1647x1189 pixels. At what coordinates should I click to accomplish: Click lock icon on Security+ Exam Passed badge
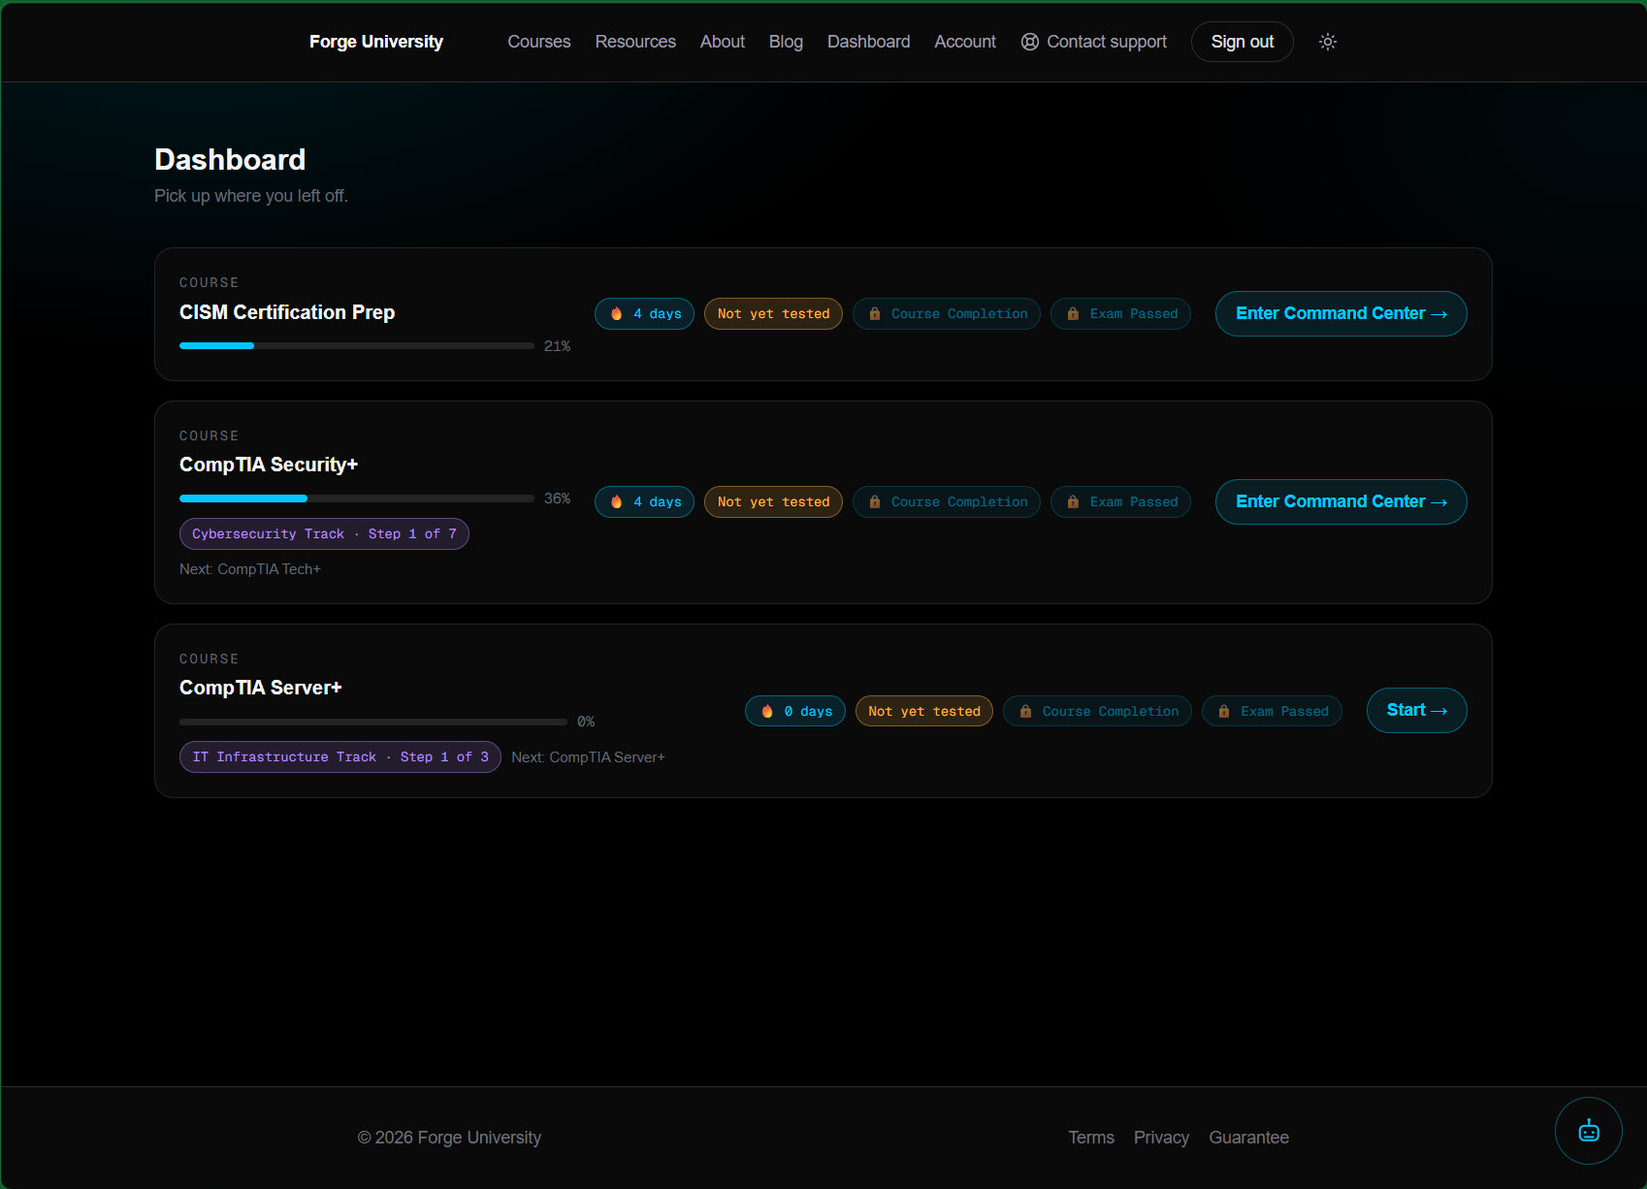point(1073,501)
